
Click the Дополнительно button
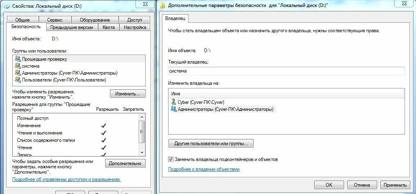(125, 163)
